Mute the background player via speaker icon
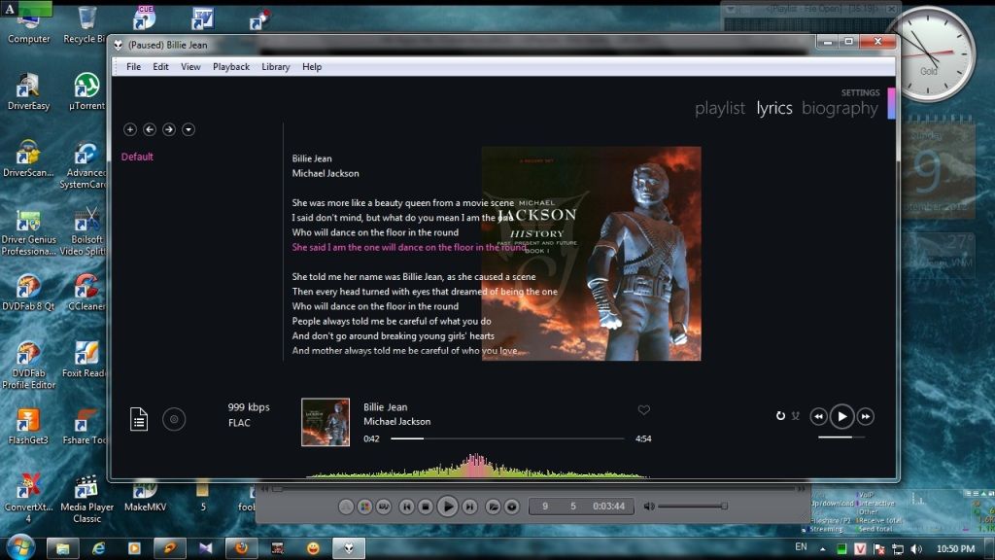The height and width of the screenshot is (560, 995). (648, 507)
